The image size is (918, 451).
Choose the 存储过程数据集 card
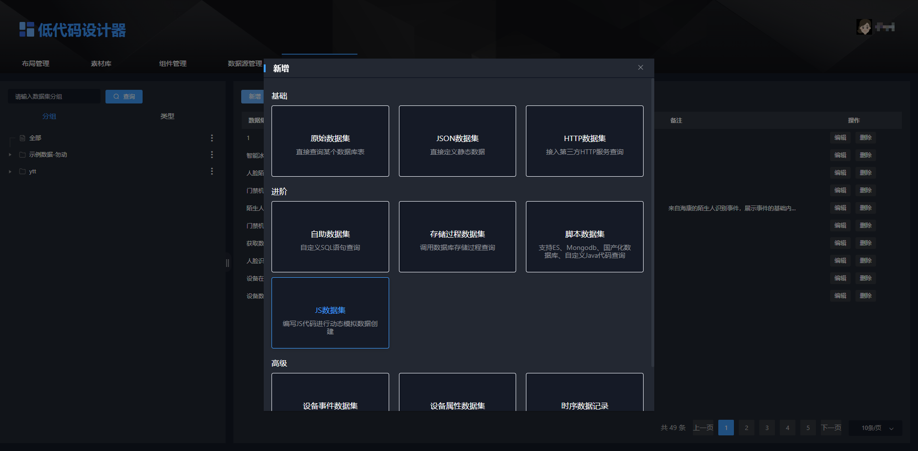[458, 237]
